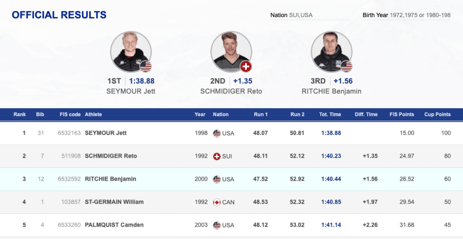The height and width of the screenshot is (239, 463).
Task: Click the Run 1 column header
Action: (261, 115)
